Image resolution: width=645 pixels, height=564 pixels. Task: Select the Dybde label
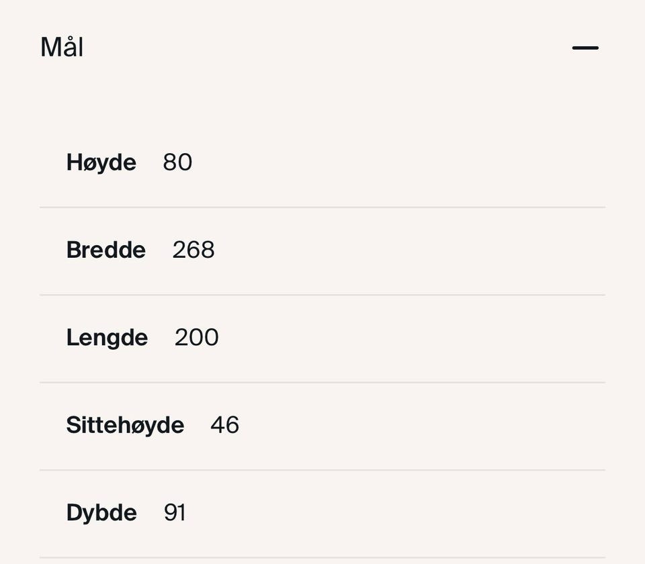pos(101,513)
